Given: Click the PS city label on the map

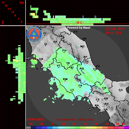Looking at the screenshot, I should click(76, 32).
